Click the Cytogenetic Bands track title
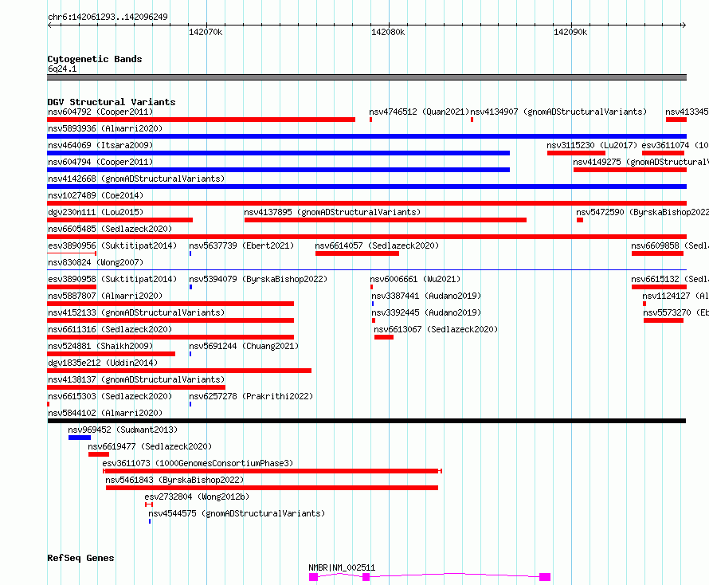 [95, 59]
